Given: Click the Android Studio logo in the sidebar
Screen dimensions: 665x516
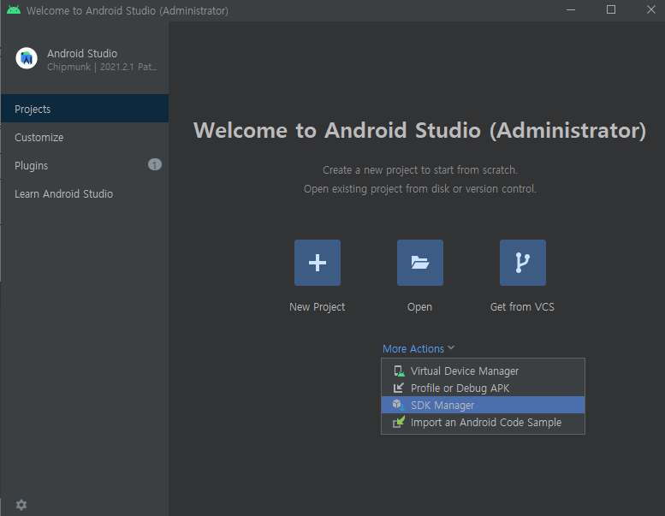Looking at the screenshot, I should pyautogui.click(x=27, y=58).
